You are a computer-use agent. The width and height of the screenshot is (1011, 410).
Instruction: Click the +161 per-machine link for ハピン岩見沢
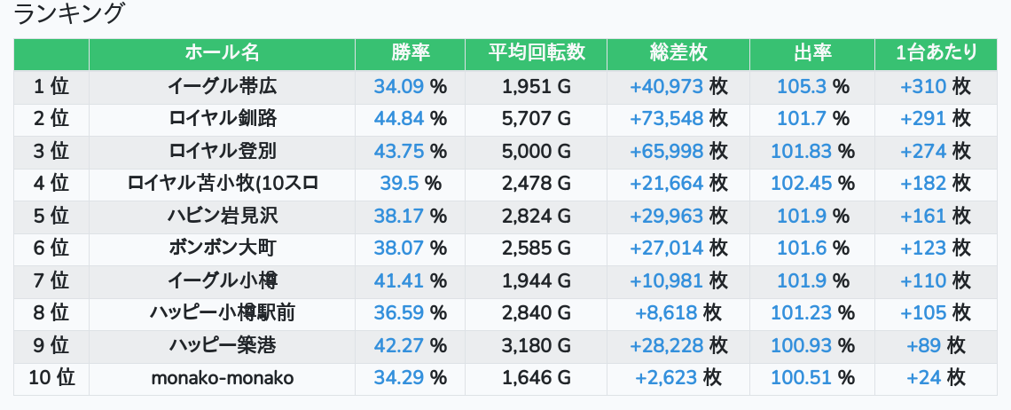(923, 216)
